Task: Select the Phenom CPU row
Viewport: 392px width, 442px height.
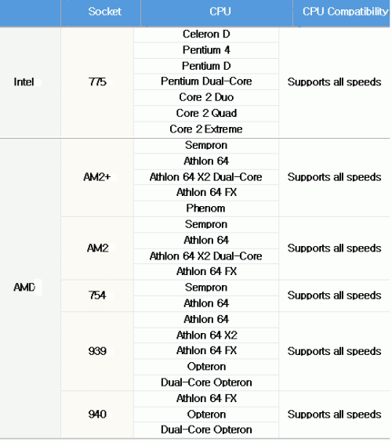Action: (x=206, y=208)
